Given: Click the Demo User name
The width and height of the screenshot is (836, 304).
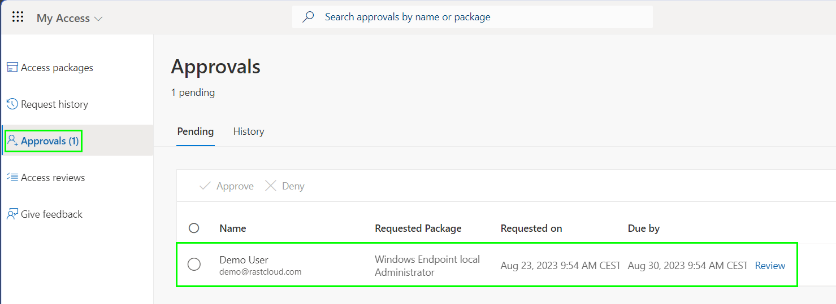Looking at the screenshot, I should tap(244, 260).
